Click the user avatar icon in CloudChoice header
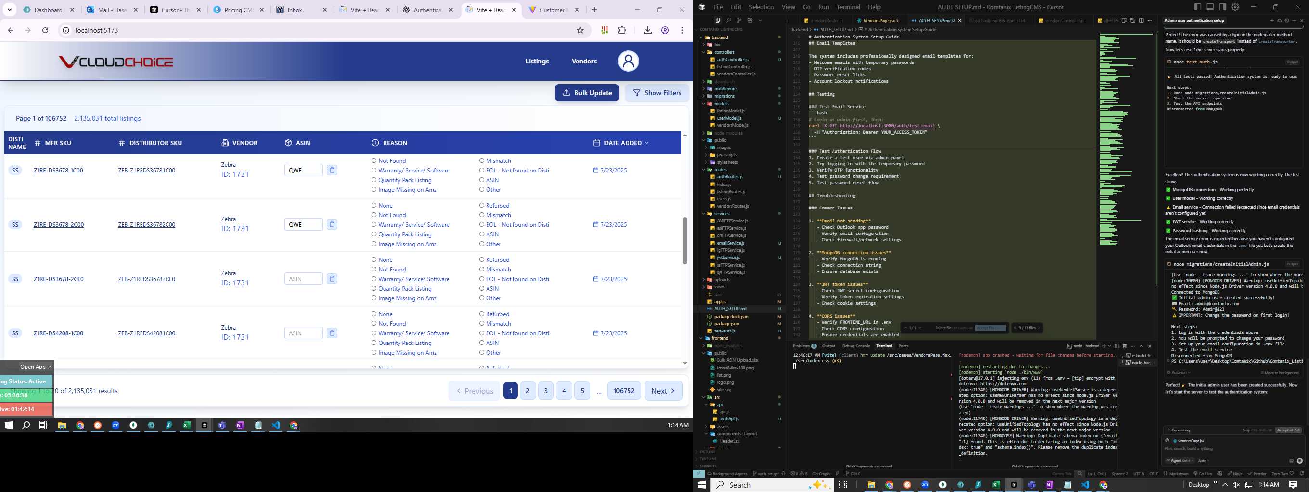 (x=628, y=61)
